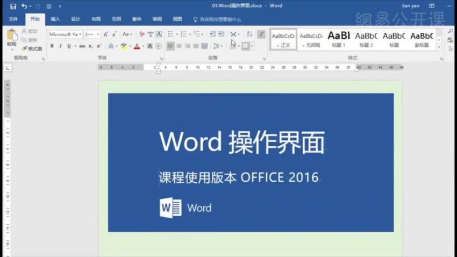Apply distributed alignment

tap(205, 46)
